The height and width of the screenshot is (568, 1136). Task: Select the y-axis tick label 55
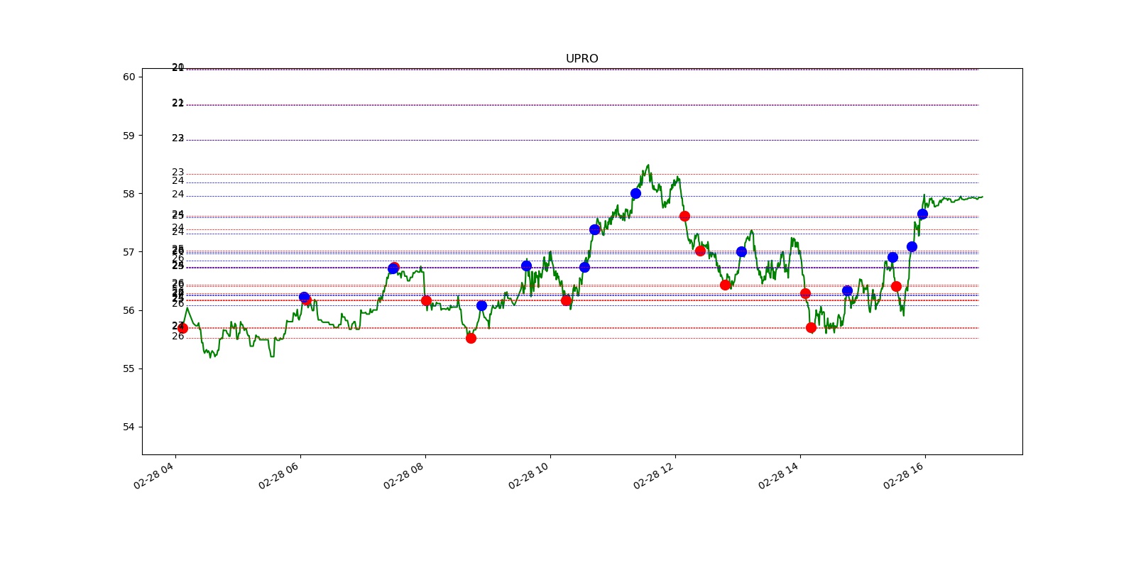[x=129, y=368]
